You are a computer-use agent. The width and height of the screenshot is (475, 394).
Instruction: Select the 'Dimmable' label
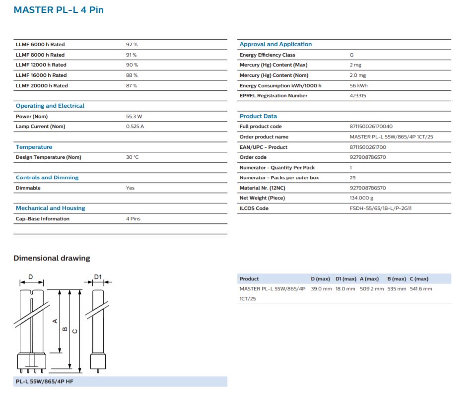(28, 188)
